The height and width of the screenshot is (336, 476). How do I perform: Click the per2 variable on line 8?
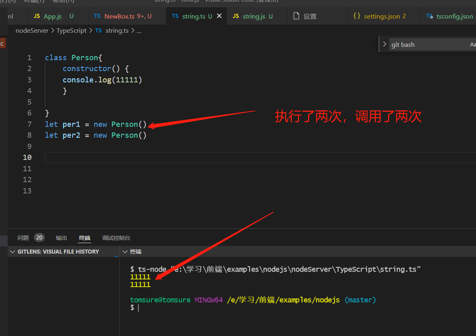click(x=71, y=135)
